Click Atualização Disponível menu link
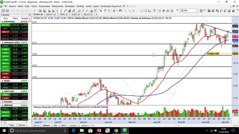Viewport: 239px width, 134px height. [111, 6]
